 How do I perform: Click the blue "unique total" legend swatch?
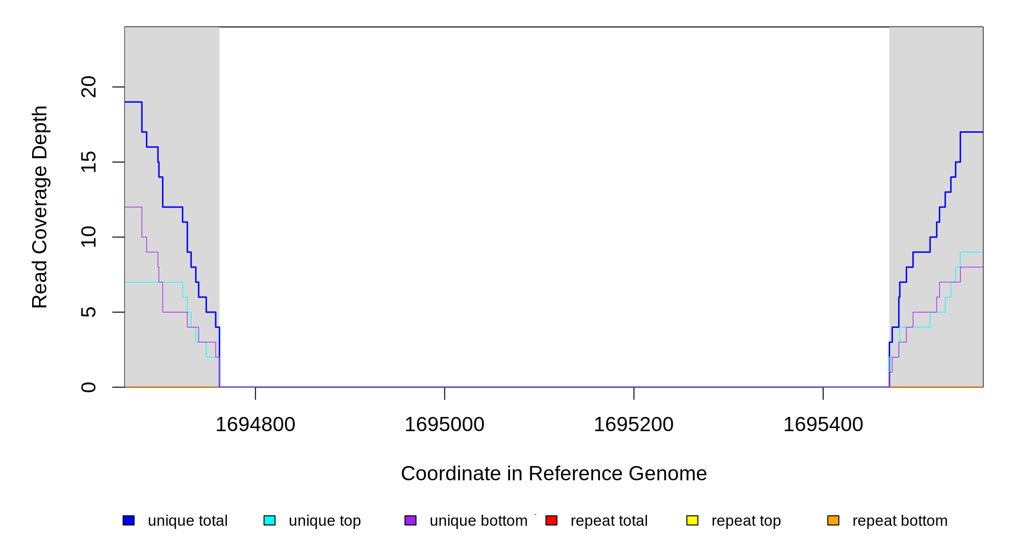[129, 520]
